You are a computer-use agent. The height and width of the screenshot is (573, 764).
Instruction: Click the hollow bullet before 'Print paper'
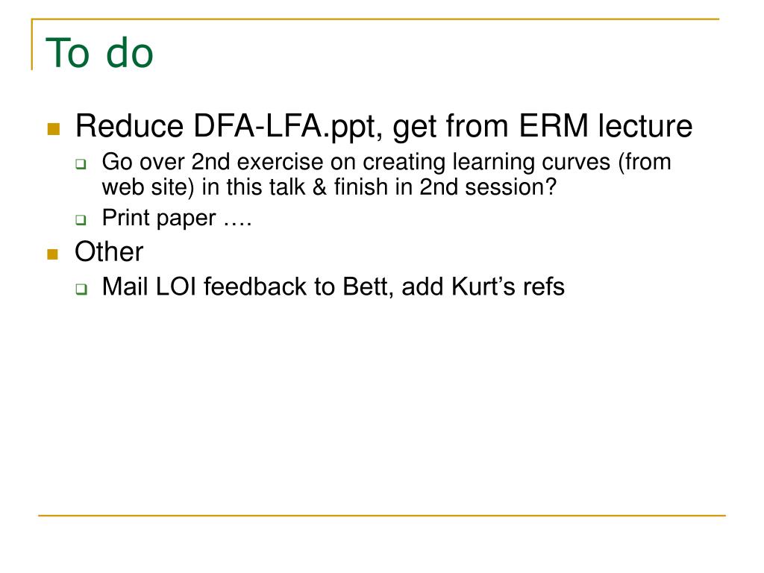click(x=81, y=220)
